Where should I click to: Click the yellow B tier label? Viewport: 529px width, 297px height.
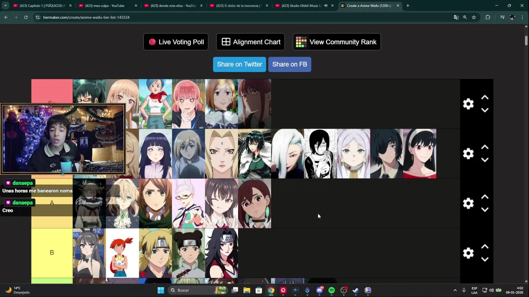point(52,253)
